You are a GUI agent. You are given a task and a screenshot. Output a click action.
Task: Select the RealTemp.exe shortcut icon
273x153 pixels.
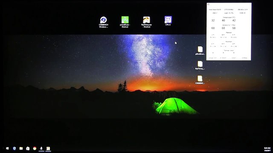(146, 22)
